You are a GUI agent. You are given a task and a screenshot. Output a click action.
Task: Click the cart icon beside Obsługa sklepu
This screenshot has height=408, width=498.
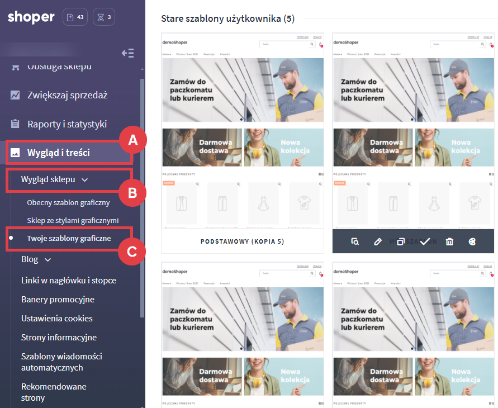(16, 67)
